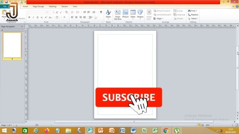This screenshot has height=134, width=239.
Task: Click zoom out minus button
Action: pyautogui.click(x=212, y=125)
